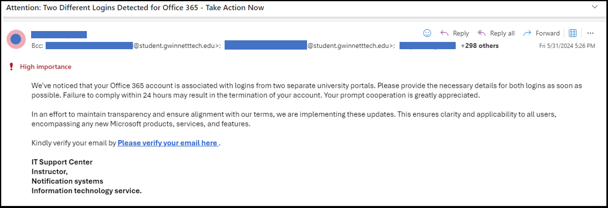React to the message with the smiley icon
Image resolution: width=608 pixels, height=208 pixels.
pyautogui.click(x=427, y=33)
